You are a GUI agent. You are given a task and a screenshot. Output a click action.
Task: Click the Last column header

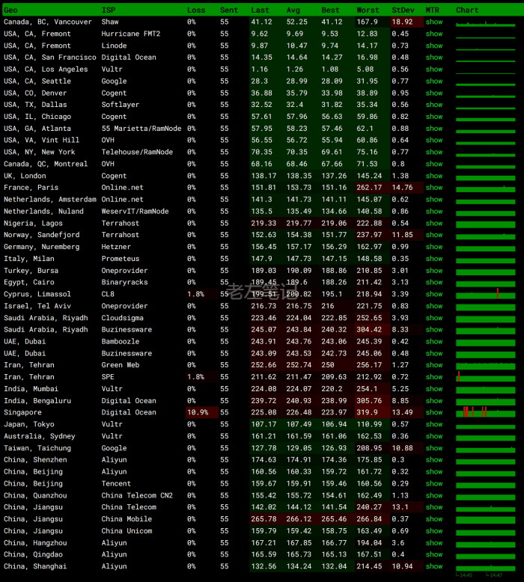260,10
